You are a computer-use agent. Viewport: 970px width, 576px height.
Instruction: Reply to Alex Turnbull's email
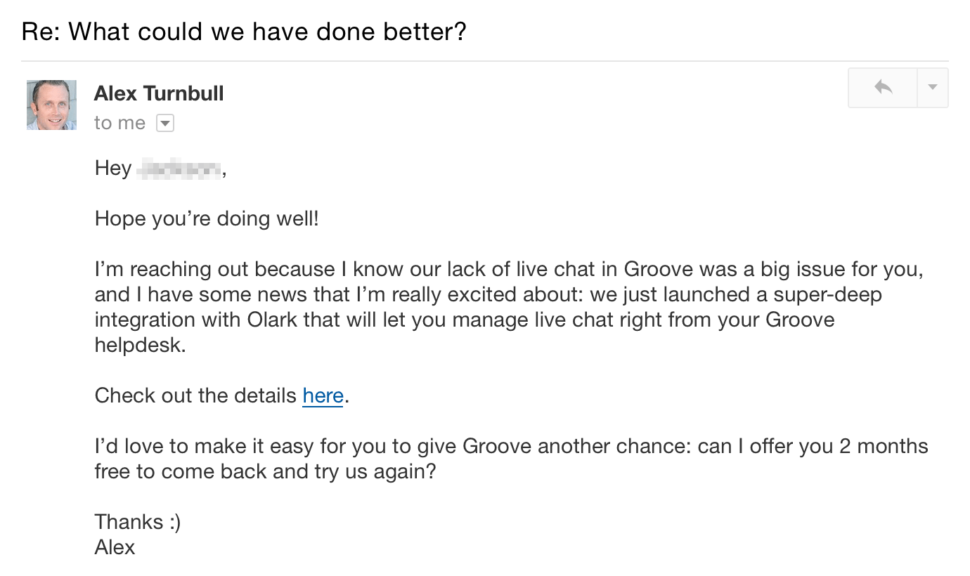(883, 88)
